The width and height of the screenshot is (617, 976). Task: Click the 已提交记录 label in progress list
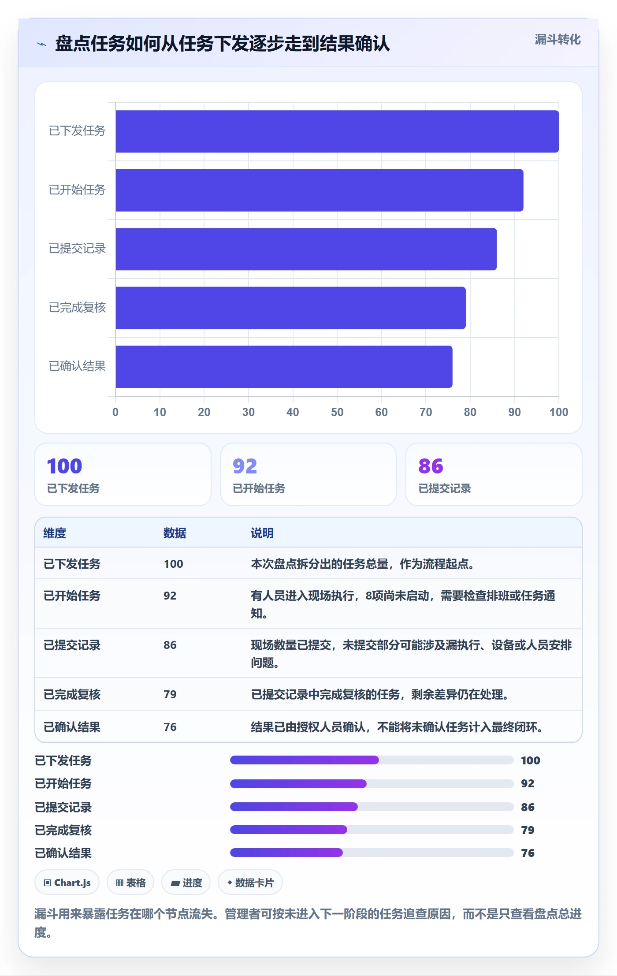[x=63, y=807]
